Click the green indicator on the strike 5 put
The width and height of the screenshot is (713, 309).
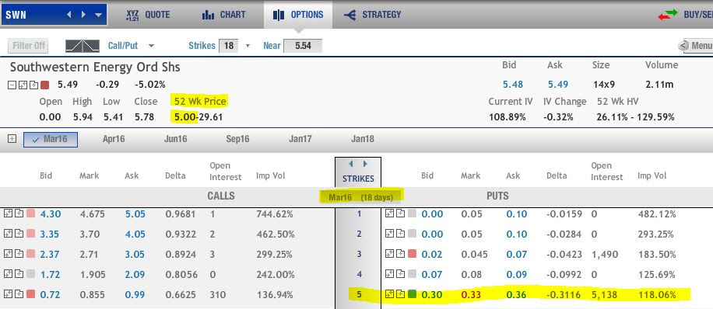413,294
